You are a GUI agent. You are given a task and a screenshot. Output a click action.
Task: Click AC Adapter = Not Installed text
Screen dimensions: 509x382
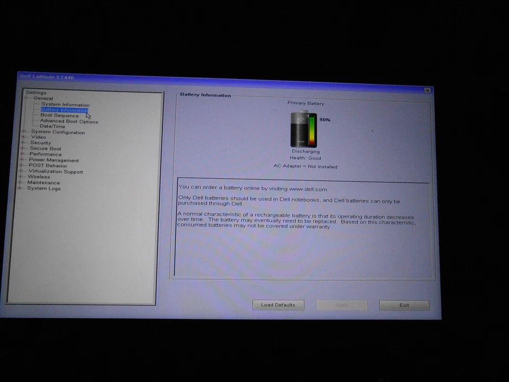pyautogui.click(x=305, y=166)
